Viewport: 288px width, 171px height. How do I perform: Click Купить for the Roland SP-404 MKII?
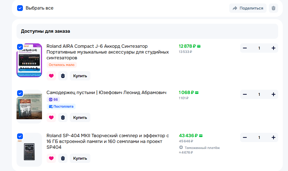coord(80,158)
